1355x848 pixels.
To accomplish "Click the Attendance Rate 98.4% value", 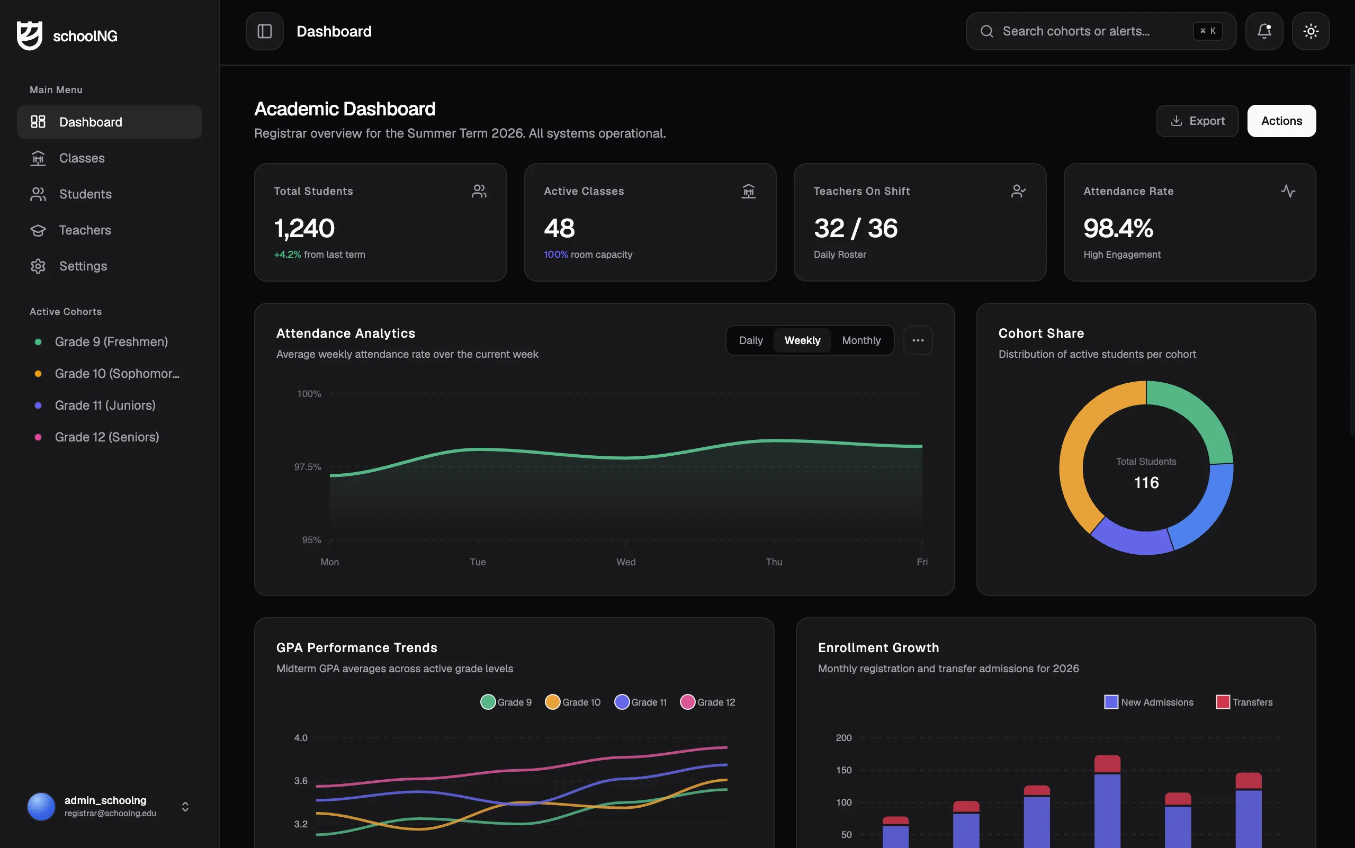I will tap(1118, 228).
